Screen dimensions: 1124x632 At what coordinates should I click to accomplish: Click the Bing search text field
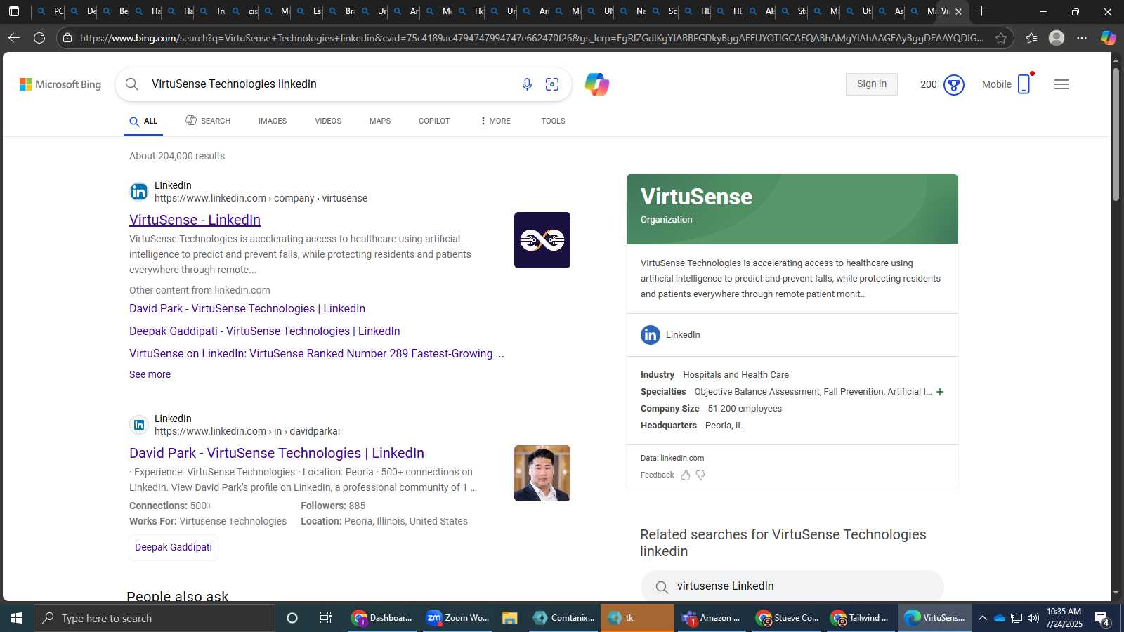330,84
